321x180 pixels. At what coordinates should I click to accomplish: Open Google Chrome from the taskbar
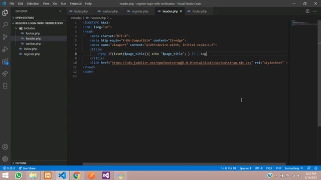pos(77,175)
